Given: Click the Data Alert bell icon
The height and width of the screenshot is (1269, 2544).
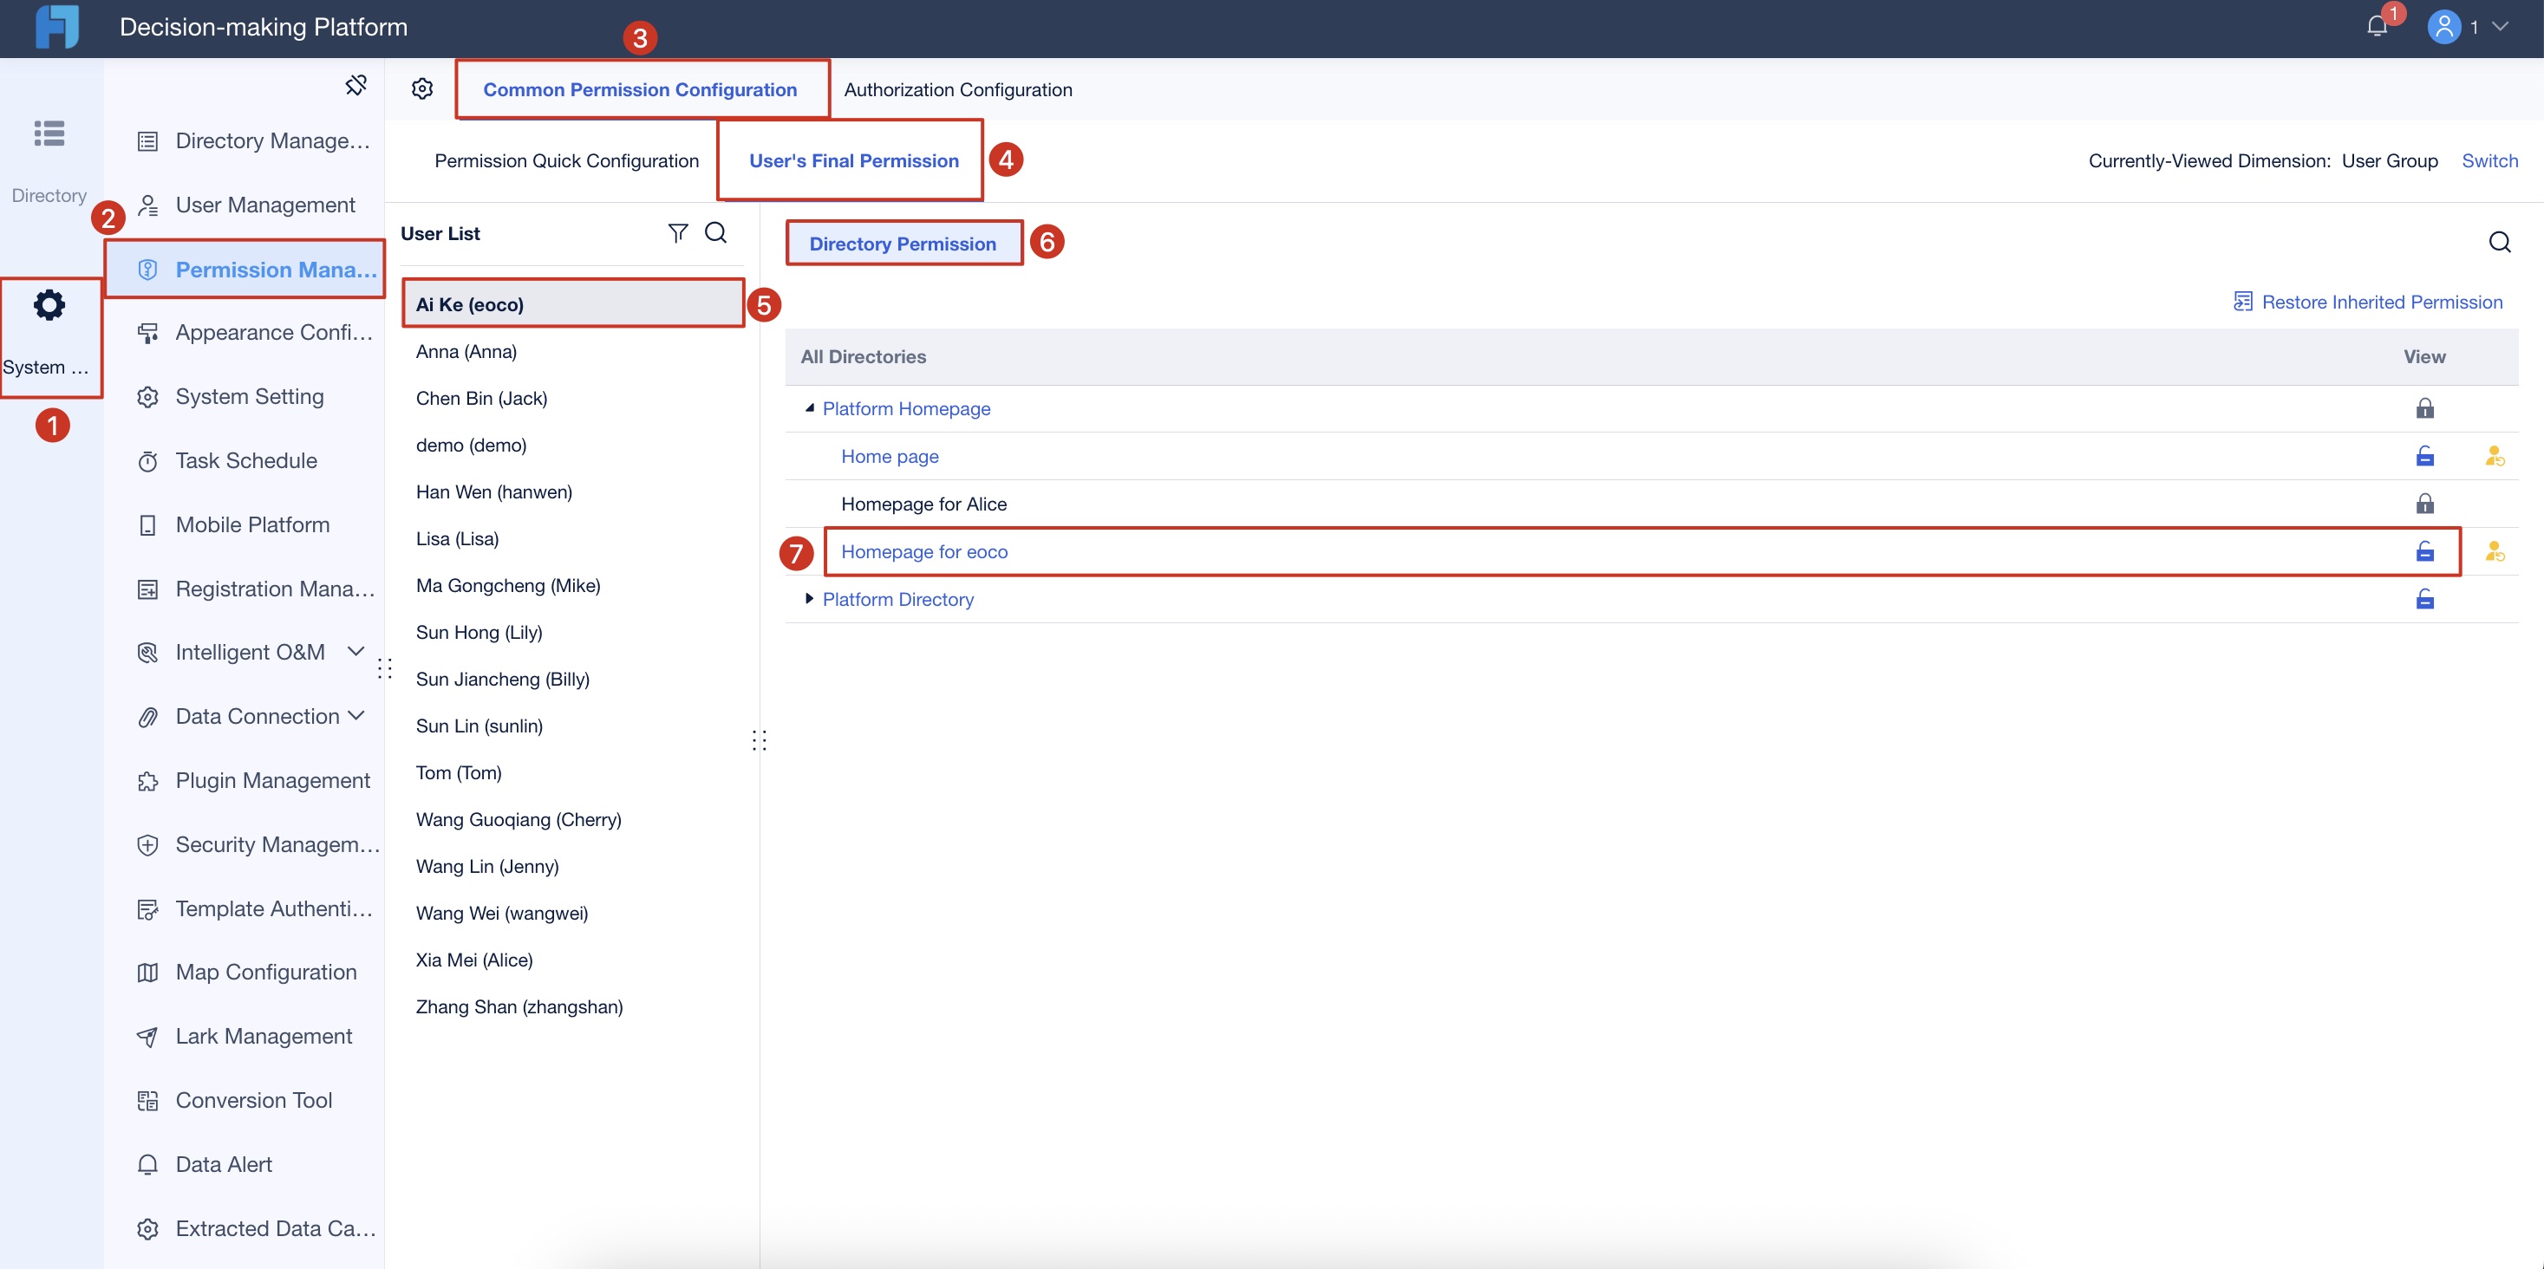Looking at the screenshot, I should pos(148,1165).
